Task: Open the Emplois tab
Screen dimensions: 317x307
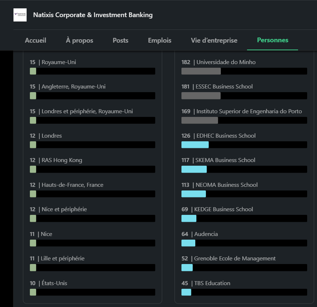Action: point(160,40)
